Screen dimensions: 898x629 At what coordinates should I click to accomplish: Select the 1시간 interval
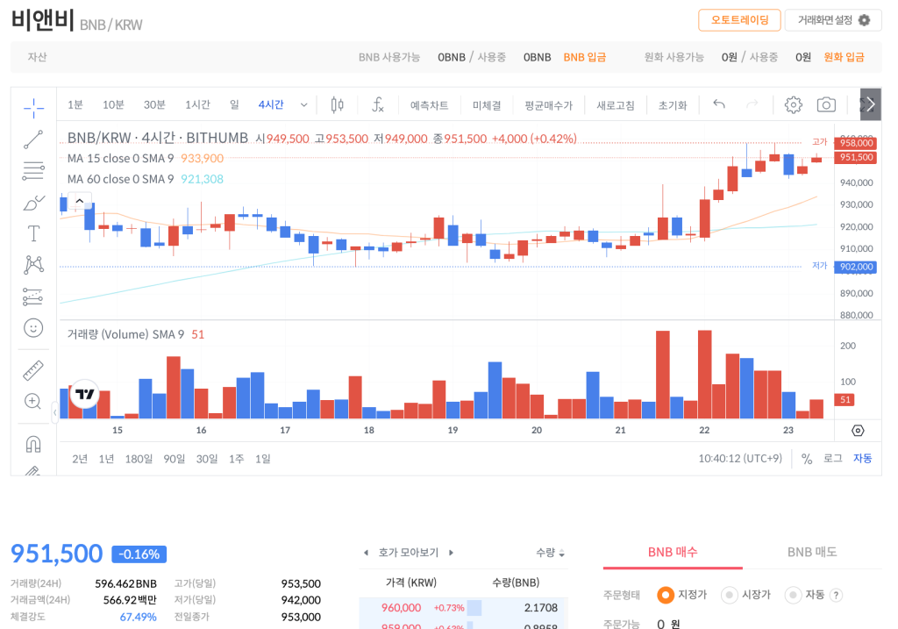pyautogui.click(x=197, y=105)
